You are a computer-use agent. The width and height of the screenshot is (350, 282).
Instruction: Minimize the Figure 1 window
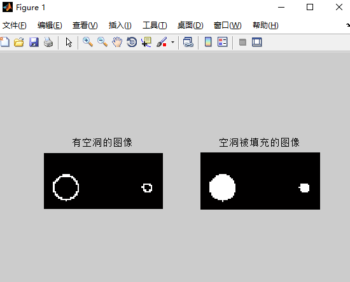(x=281, y=7)
